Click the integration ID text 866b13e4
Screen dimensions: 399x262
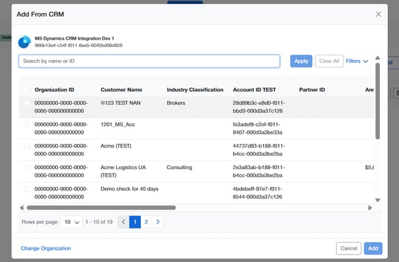(x=79, y=45)
